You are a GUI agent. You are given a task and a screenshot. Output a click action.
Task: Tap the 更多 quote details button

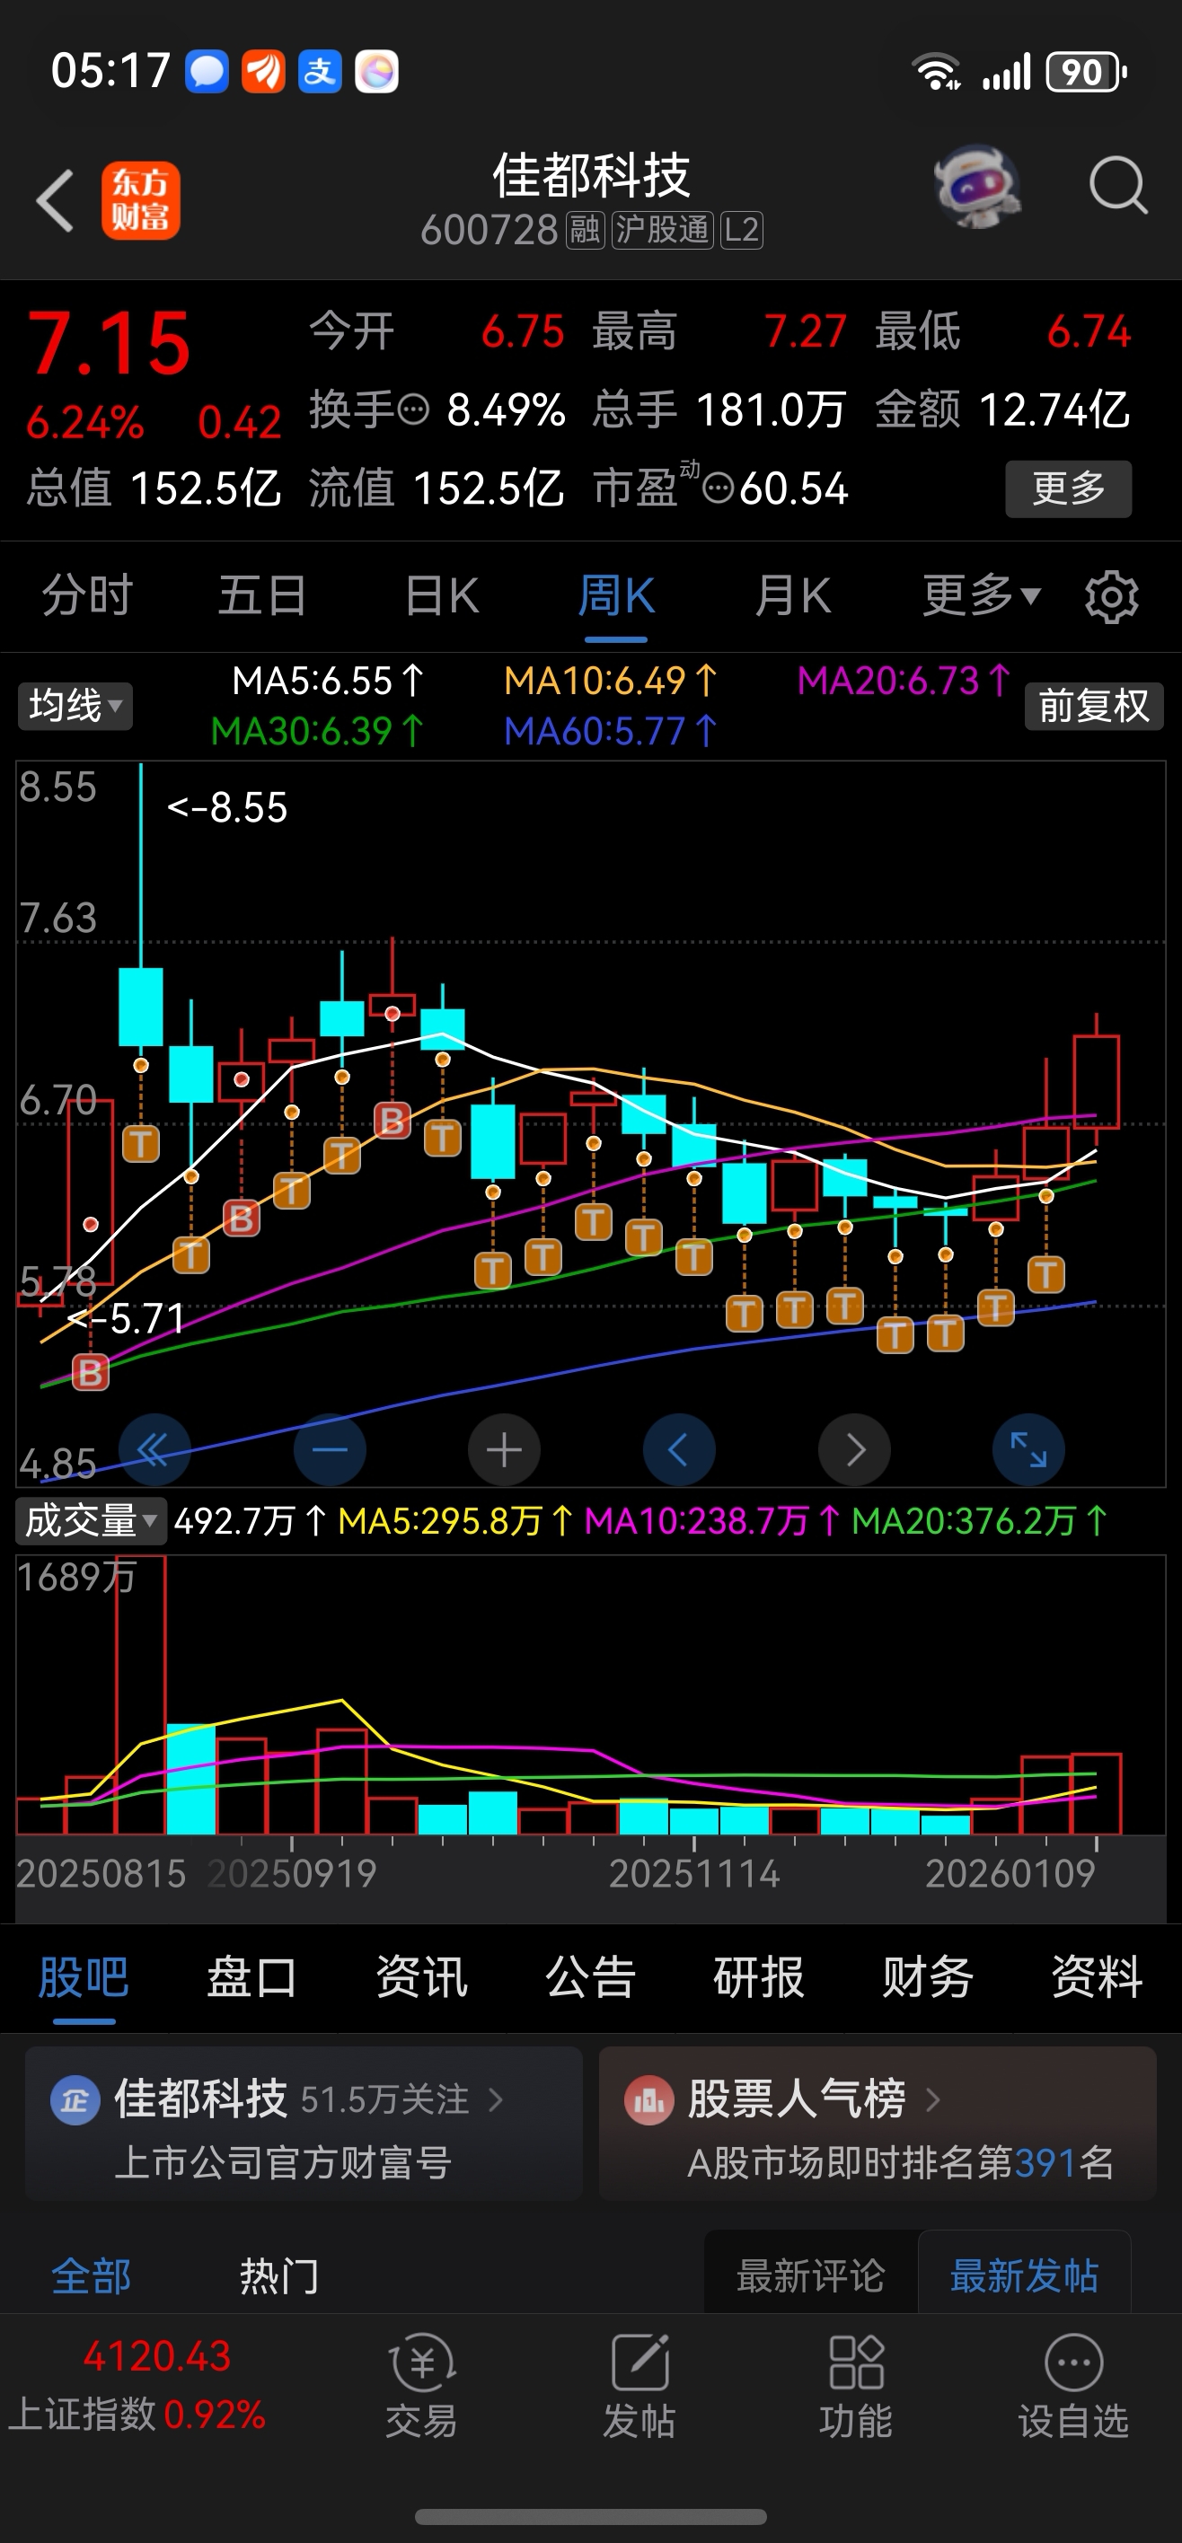1069,488
